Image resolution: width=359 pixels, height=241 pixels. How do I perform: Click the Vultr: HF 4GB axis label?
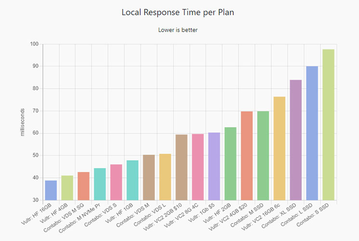[x=54, y=213]
